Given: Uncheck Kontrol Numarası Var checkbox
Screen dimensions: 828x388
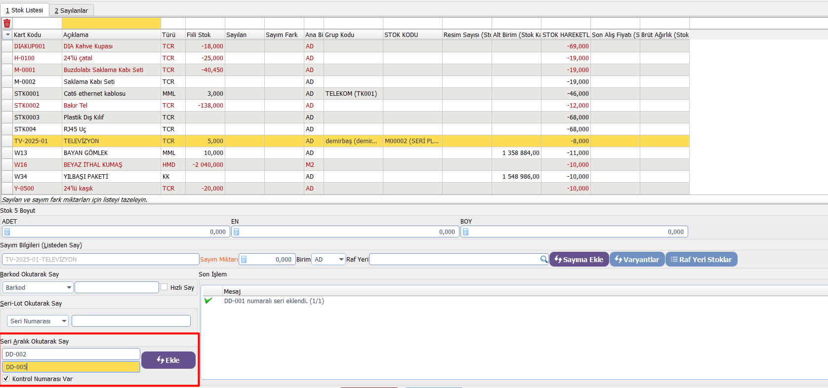Looking at the screenshot, I should 6,379.
